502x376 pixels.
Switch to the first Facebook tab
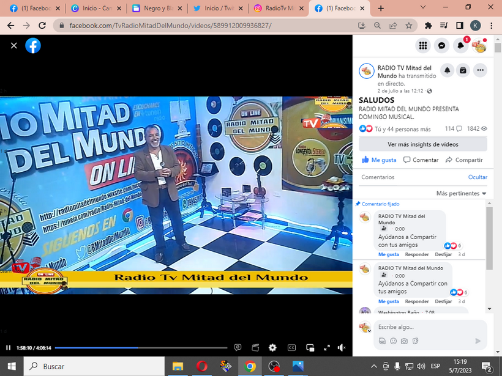pos(35,9)
